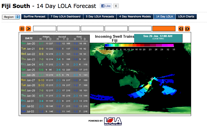Click the Incoming Swell Trains Fiji title

115,38
